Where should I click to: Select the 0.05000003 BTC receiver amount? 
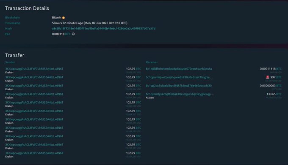(x=271, y=86)
